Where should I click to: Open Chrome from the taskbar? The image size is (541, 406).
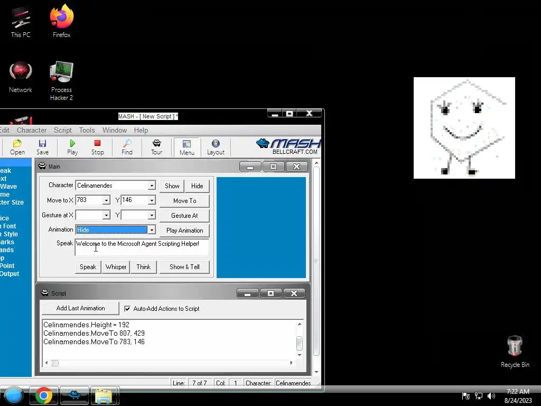click(x=44, y=395)
